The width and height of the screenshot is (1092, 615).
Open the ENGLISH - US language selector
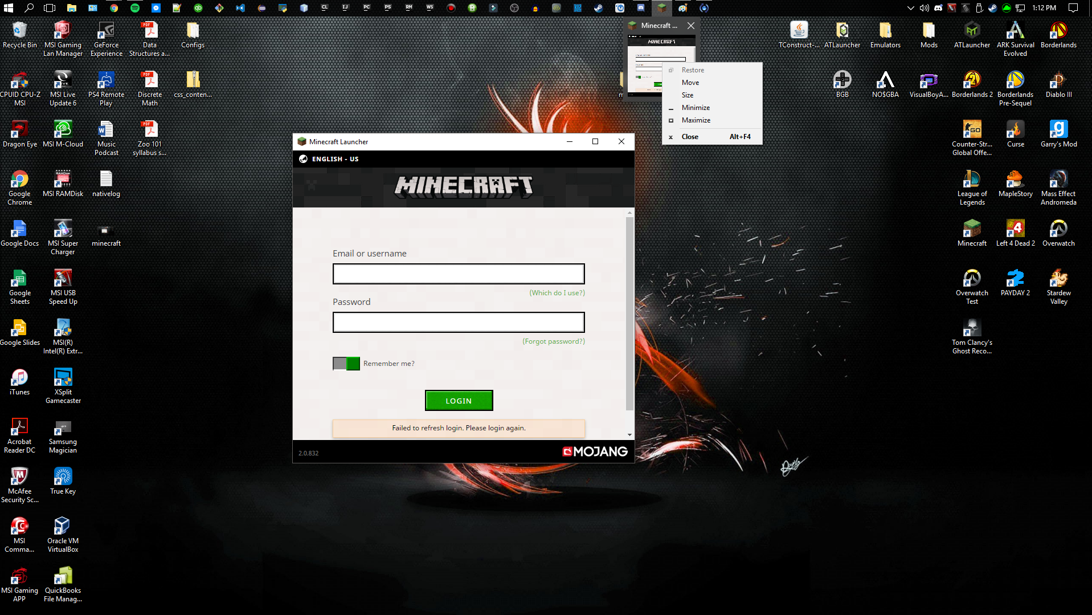click(x=329, y=159)
